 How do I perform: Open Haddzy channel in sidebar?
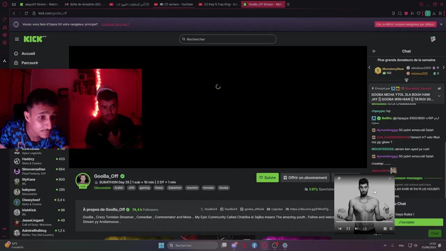click(x=39, y=161)
